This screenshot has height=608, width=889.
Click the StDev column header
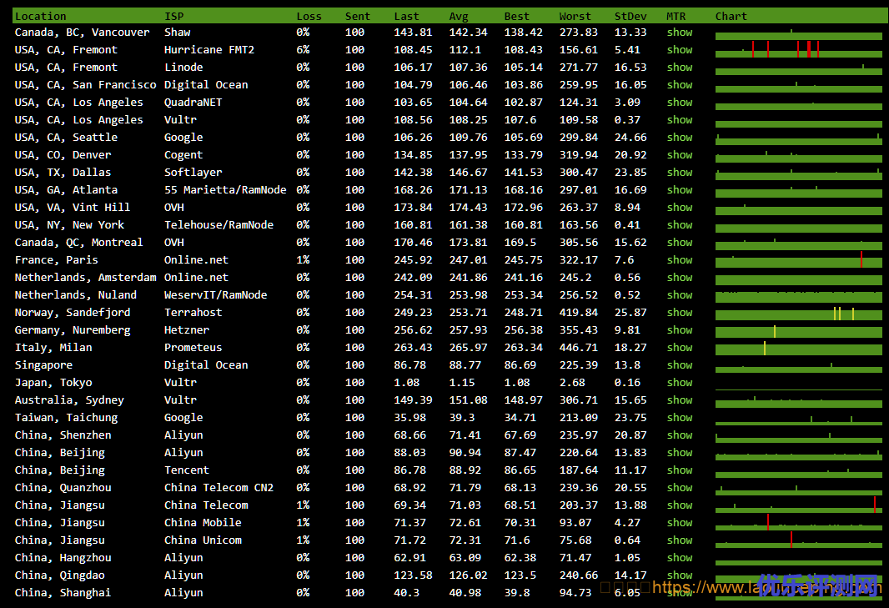[x=629, y=16]
